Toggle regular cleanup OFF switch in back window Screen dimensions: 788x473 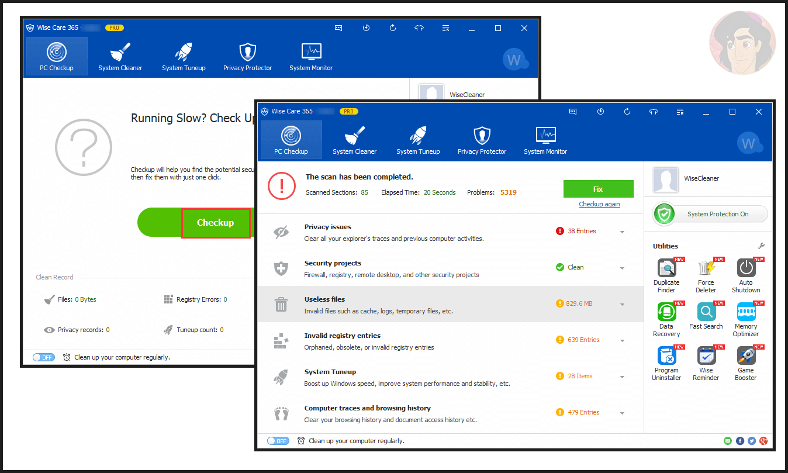pyautogui.click(x=44, y=357)
